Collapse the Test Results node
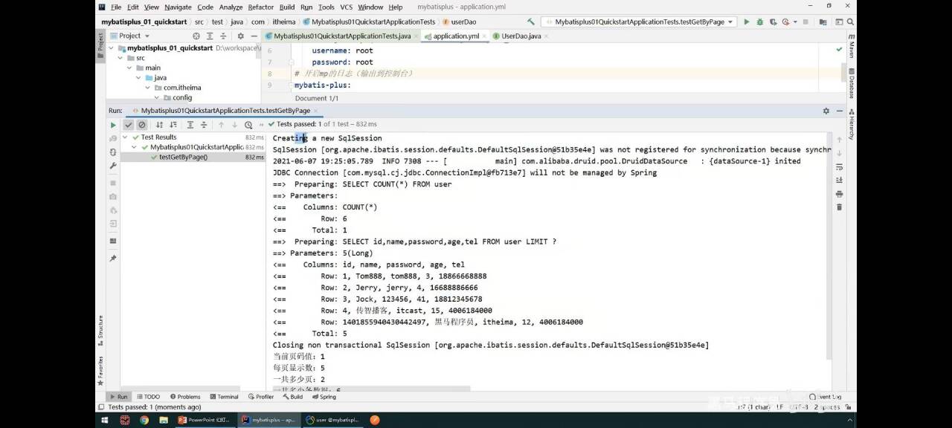 click(126, 137)
